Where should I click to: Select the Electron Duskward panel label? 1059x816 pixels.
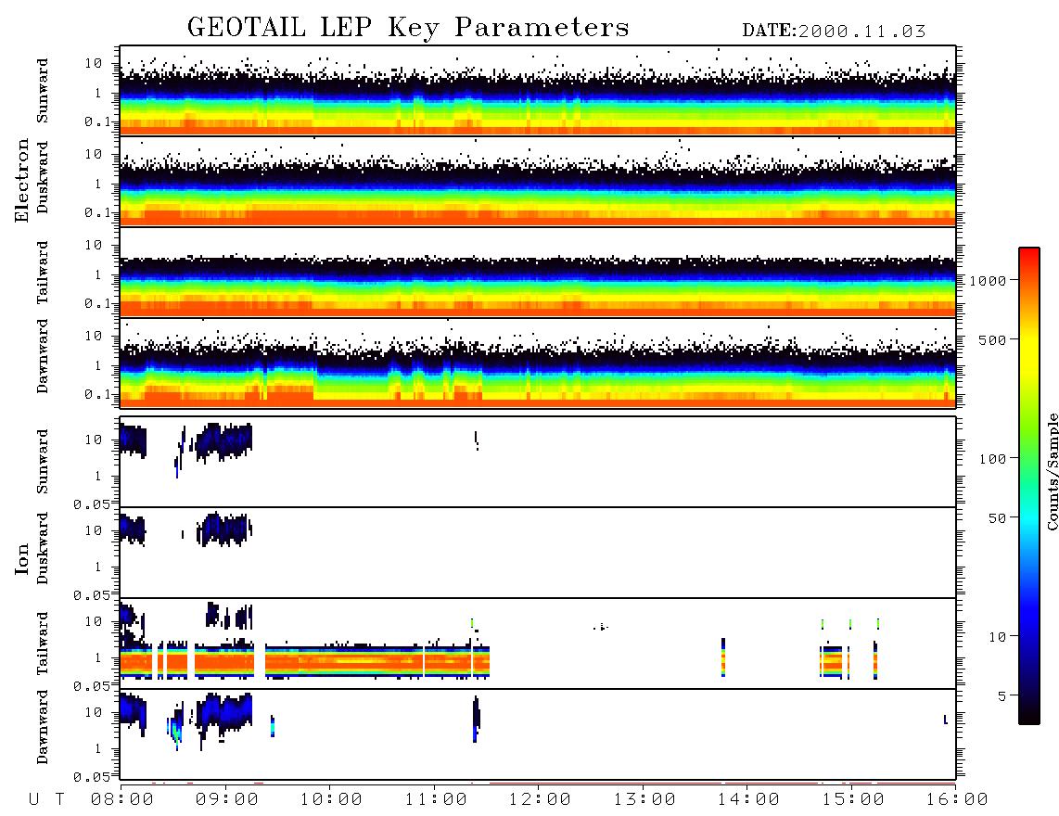[43, 177]
